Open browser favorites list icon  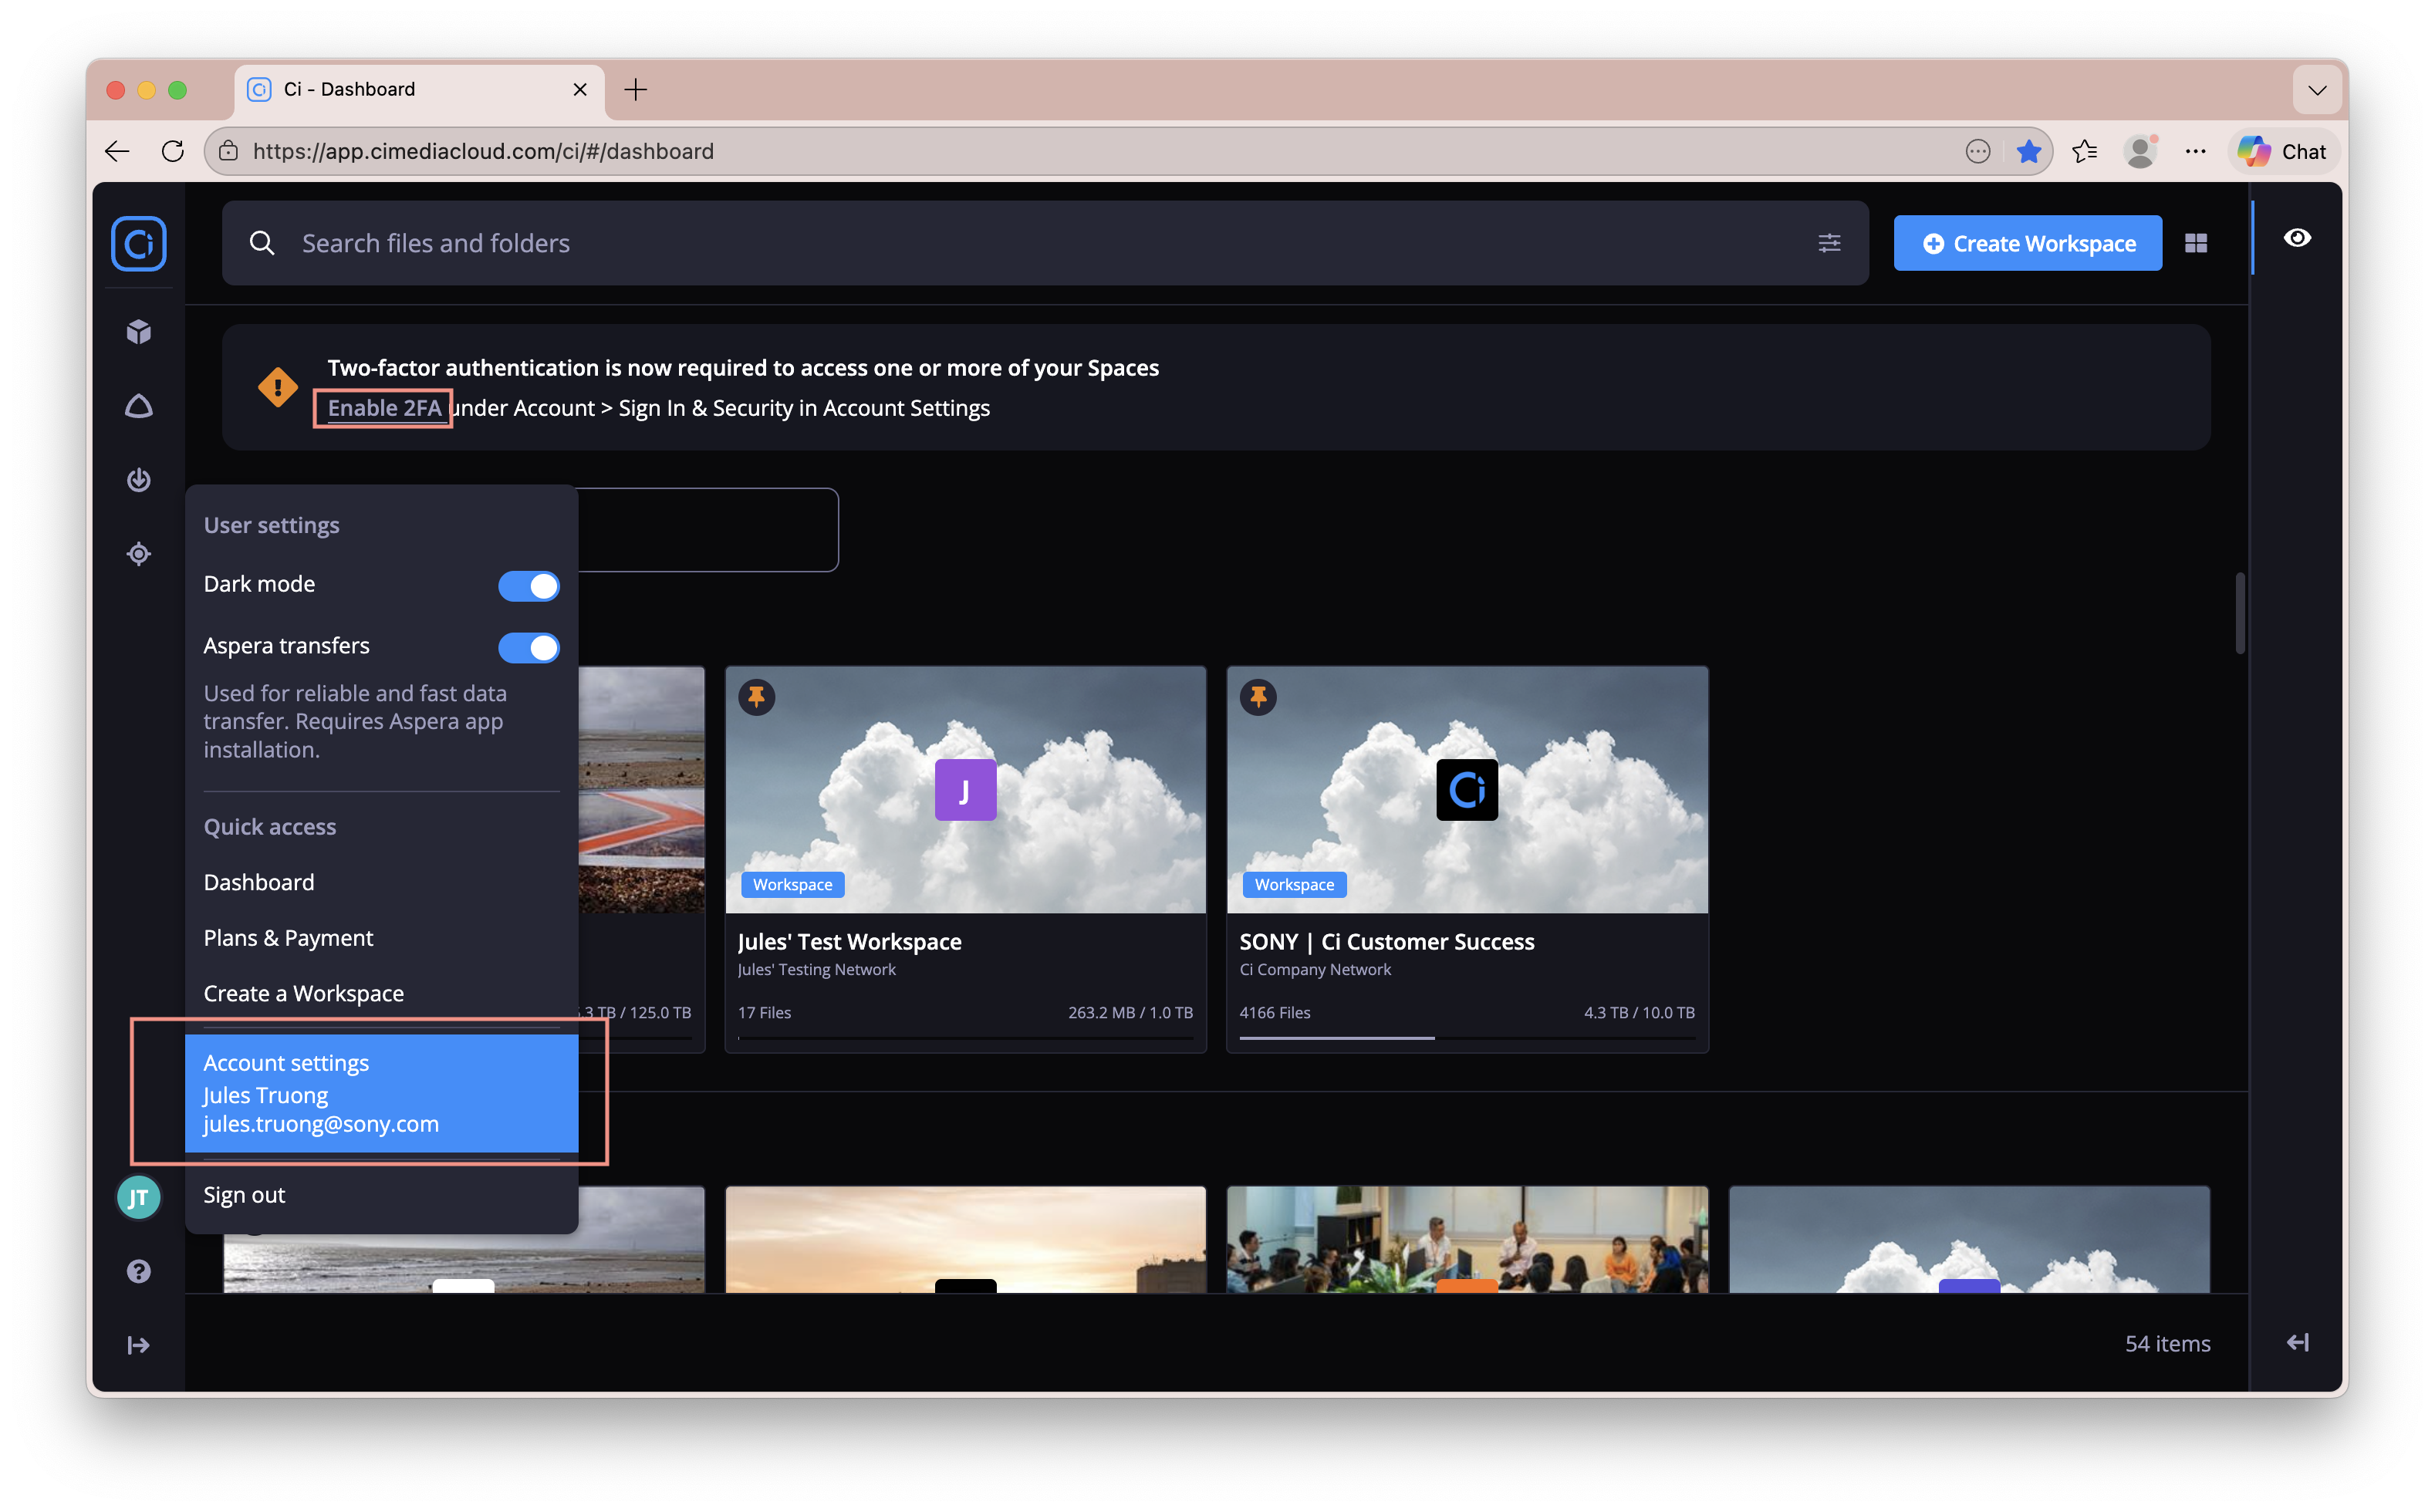tap(2083, 151)
